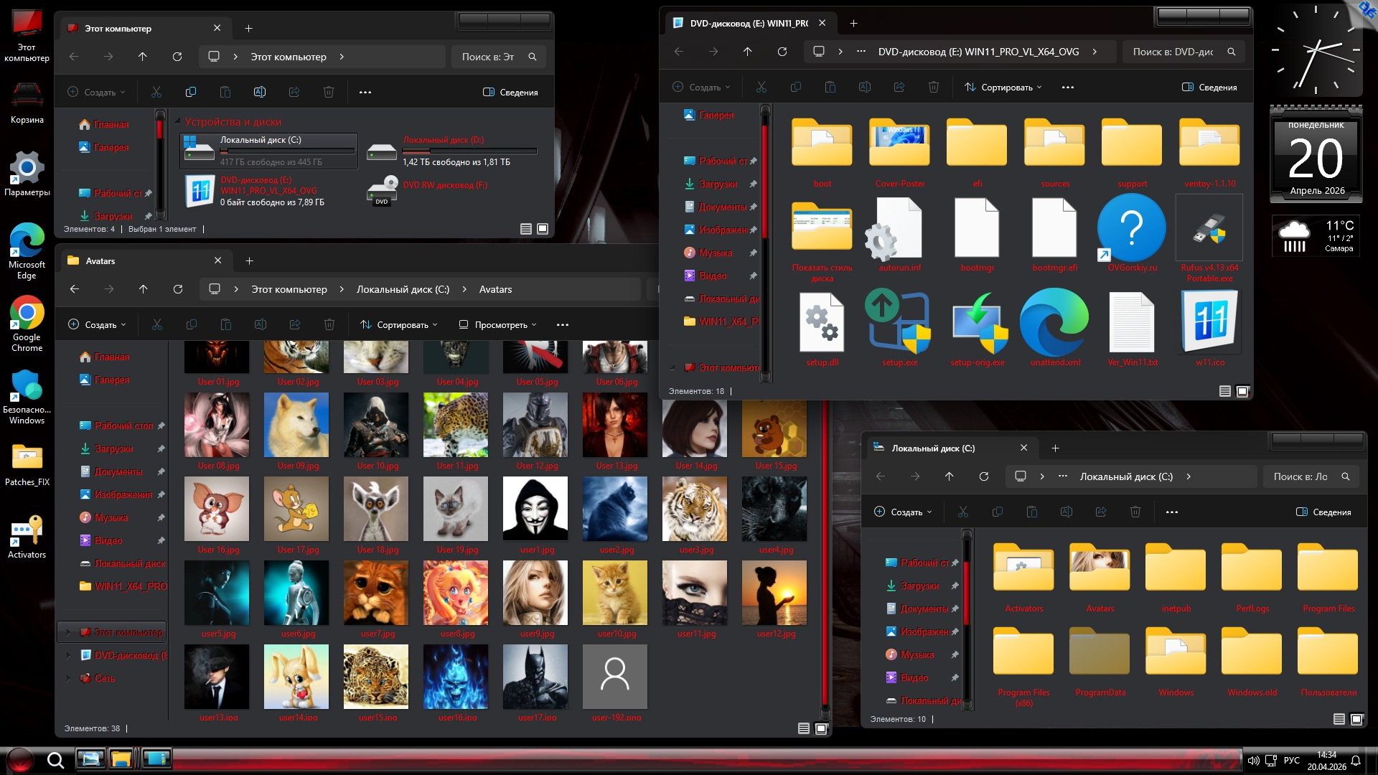Open Rufus v4.13 x64 Portable.exe file
1378x775 pixels.
[1209, 230]
